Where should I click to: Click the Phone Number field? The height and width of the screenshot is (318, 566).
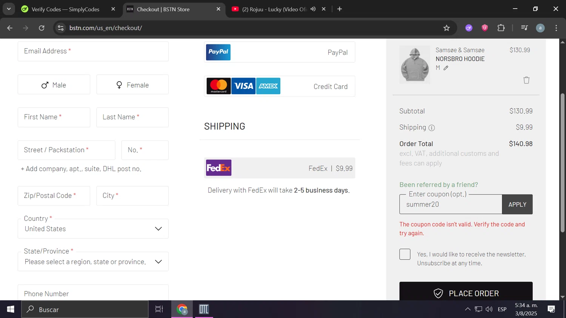(93, 293)
